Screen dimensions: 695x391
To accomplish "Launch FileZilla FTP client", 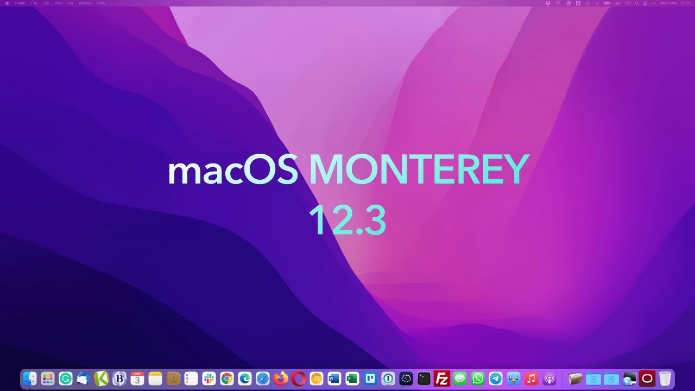I will (442, 379).
